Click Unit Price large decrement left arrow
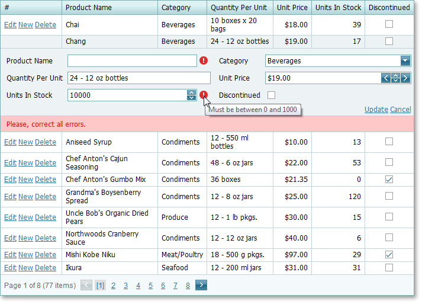Viewport: 422px width, 304px height. tap(386, 78)
